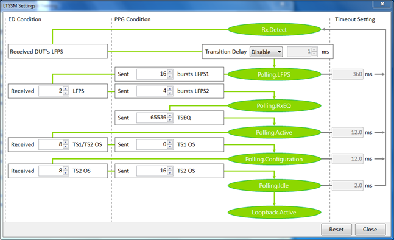Decrease the TSEQ sent count
The width and height of the screenshot is (394, 240).
tap(170, 120)
